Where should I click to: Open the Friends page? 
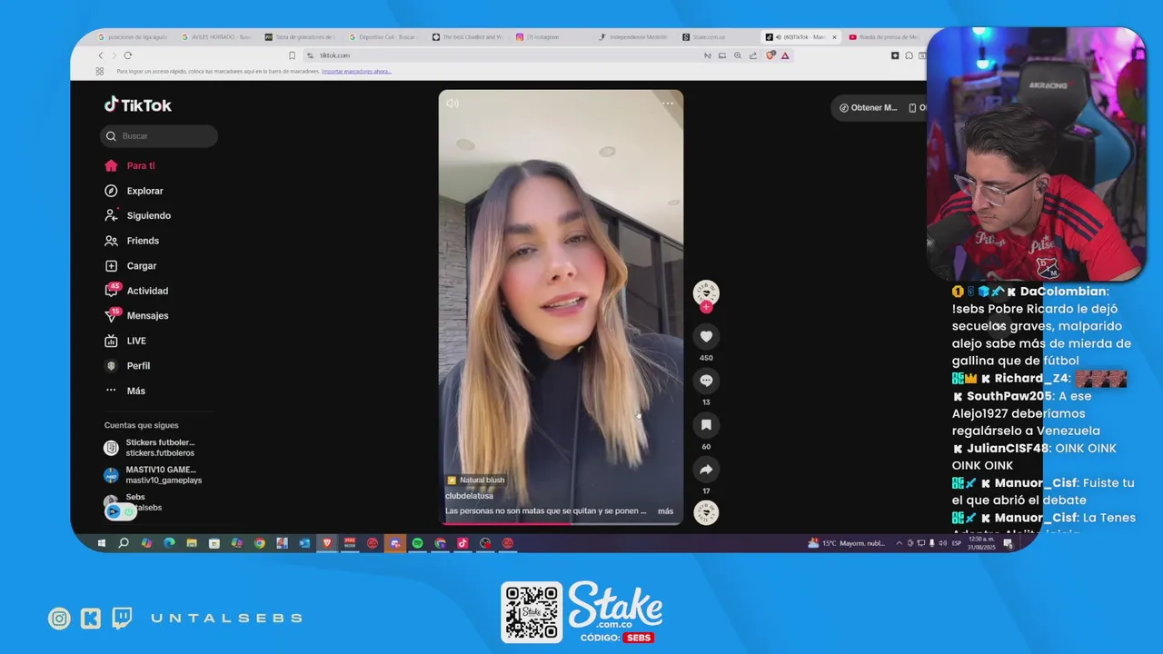tap(132, 241)
